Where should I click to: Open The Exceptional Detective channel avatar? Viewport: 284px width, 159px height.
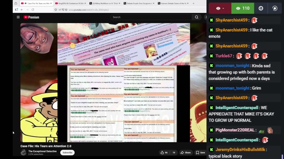click(24, 152)
